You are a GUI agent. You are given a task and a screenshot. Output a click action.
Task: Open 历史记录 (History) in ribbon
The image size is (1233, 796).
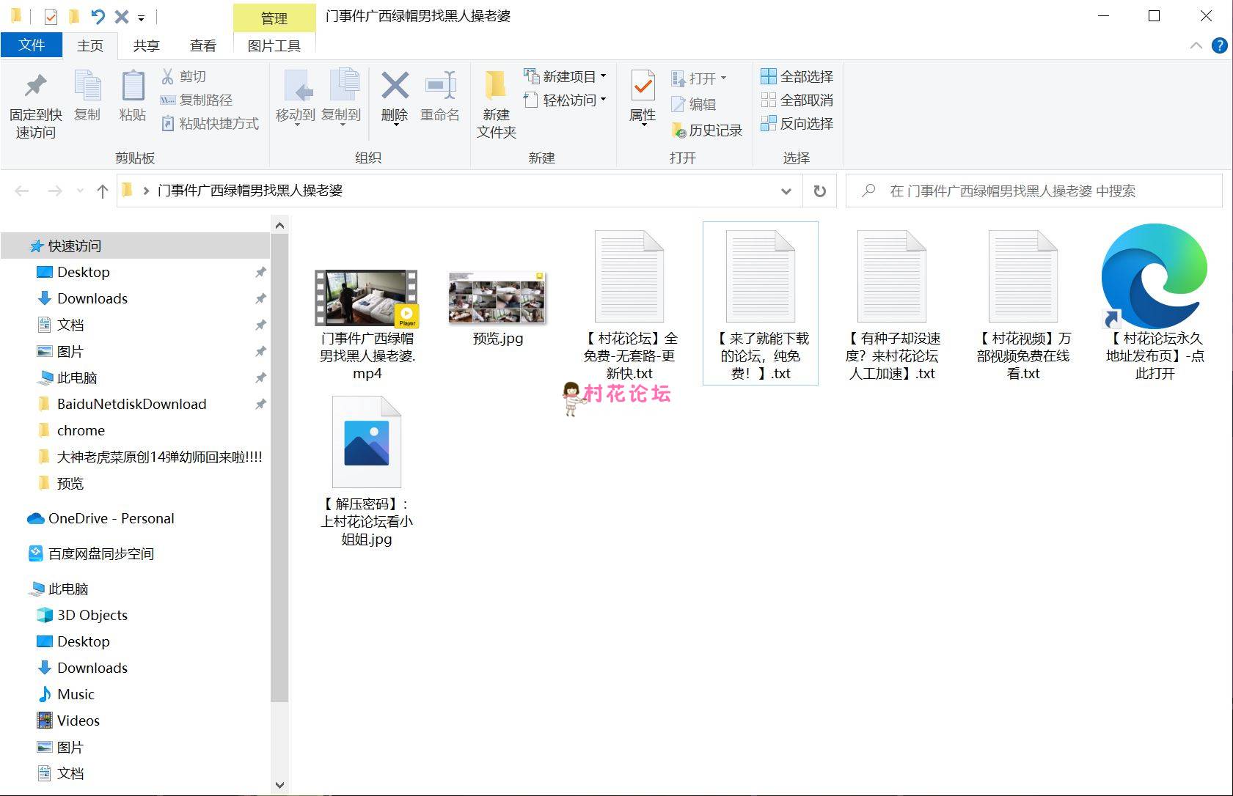tap(707, 130)
